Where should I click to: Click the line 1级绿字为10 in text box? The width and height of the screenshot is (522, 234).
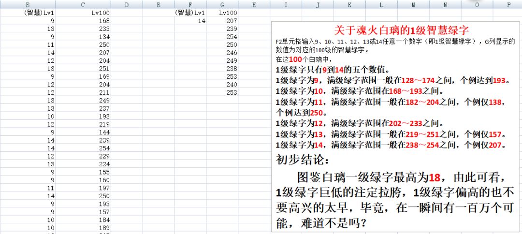pos(362,90)
